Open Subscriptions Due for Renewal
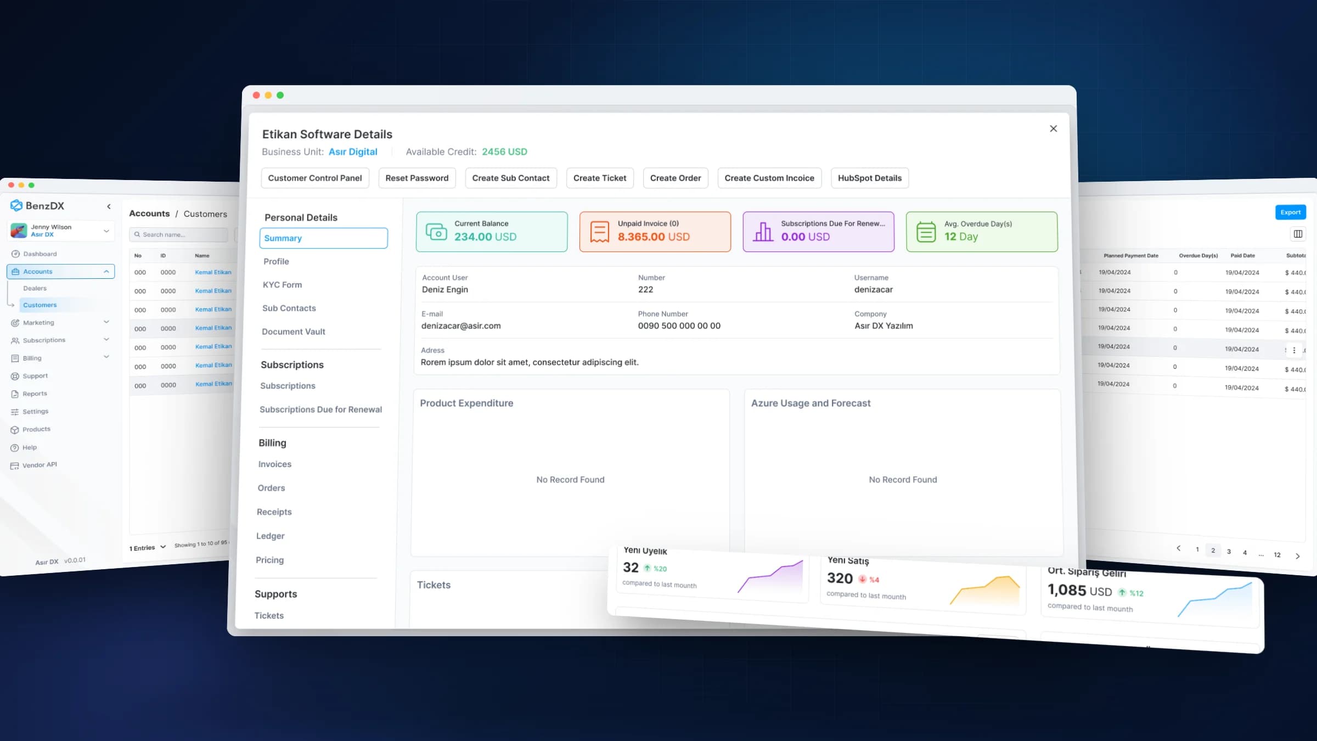 click(320, 410)
